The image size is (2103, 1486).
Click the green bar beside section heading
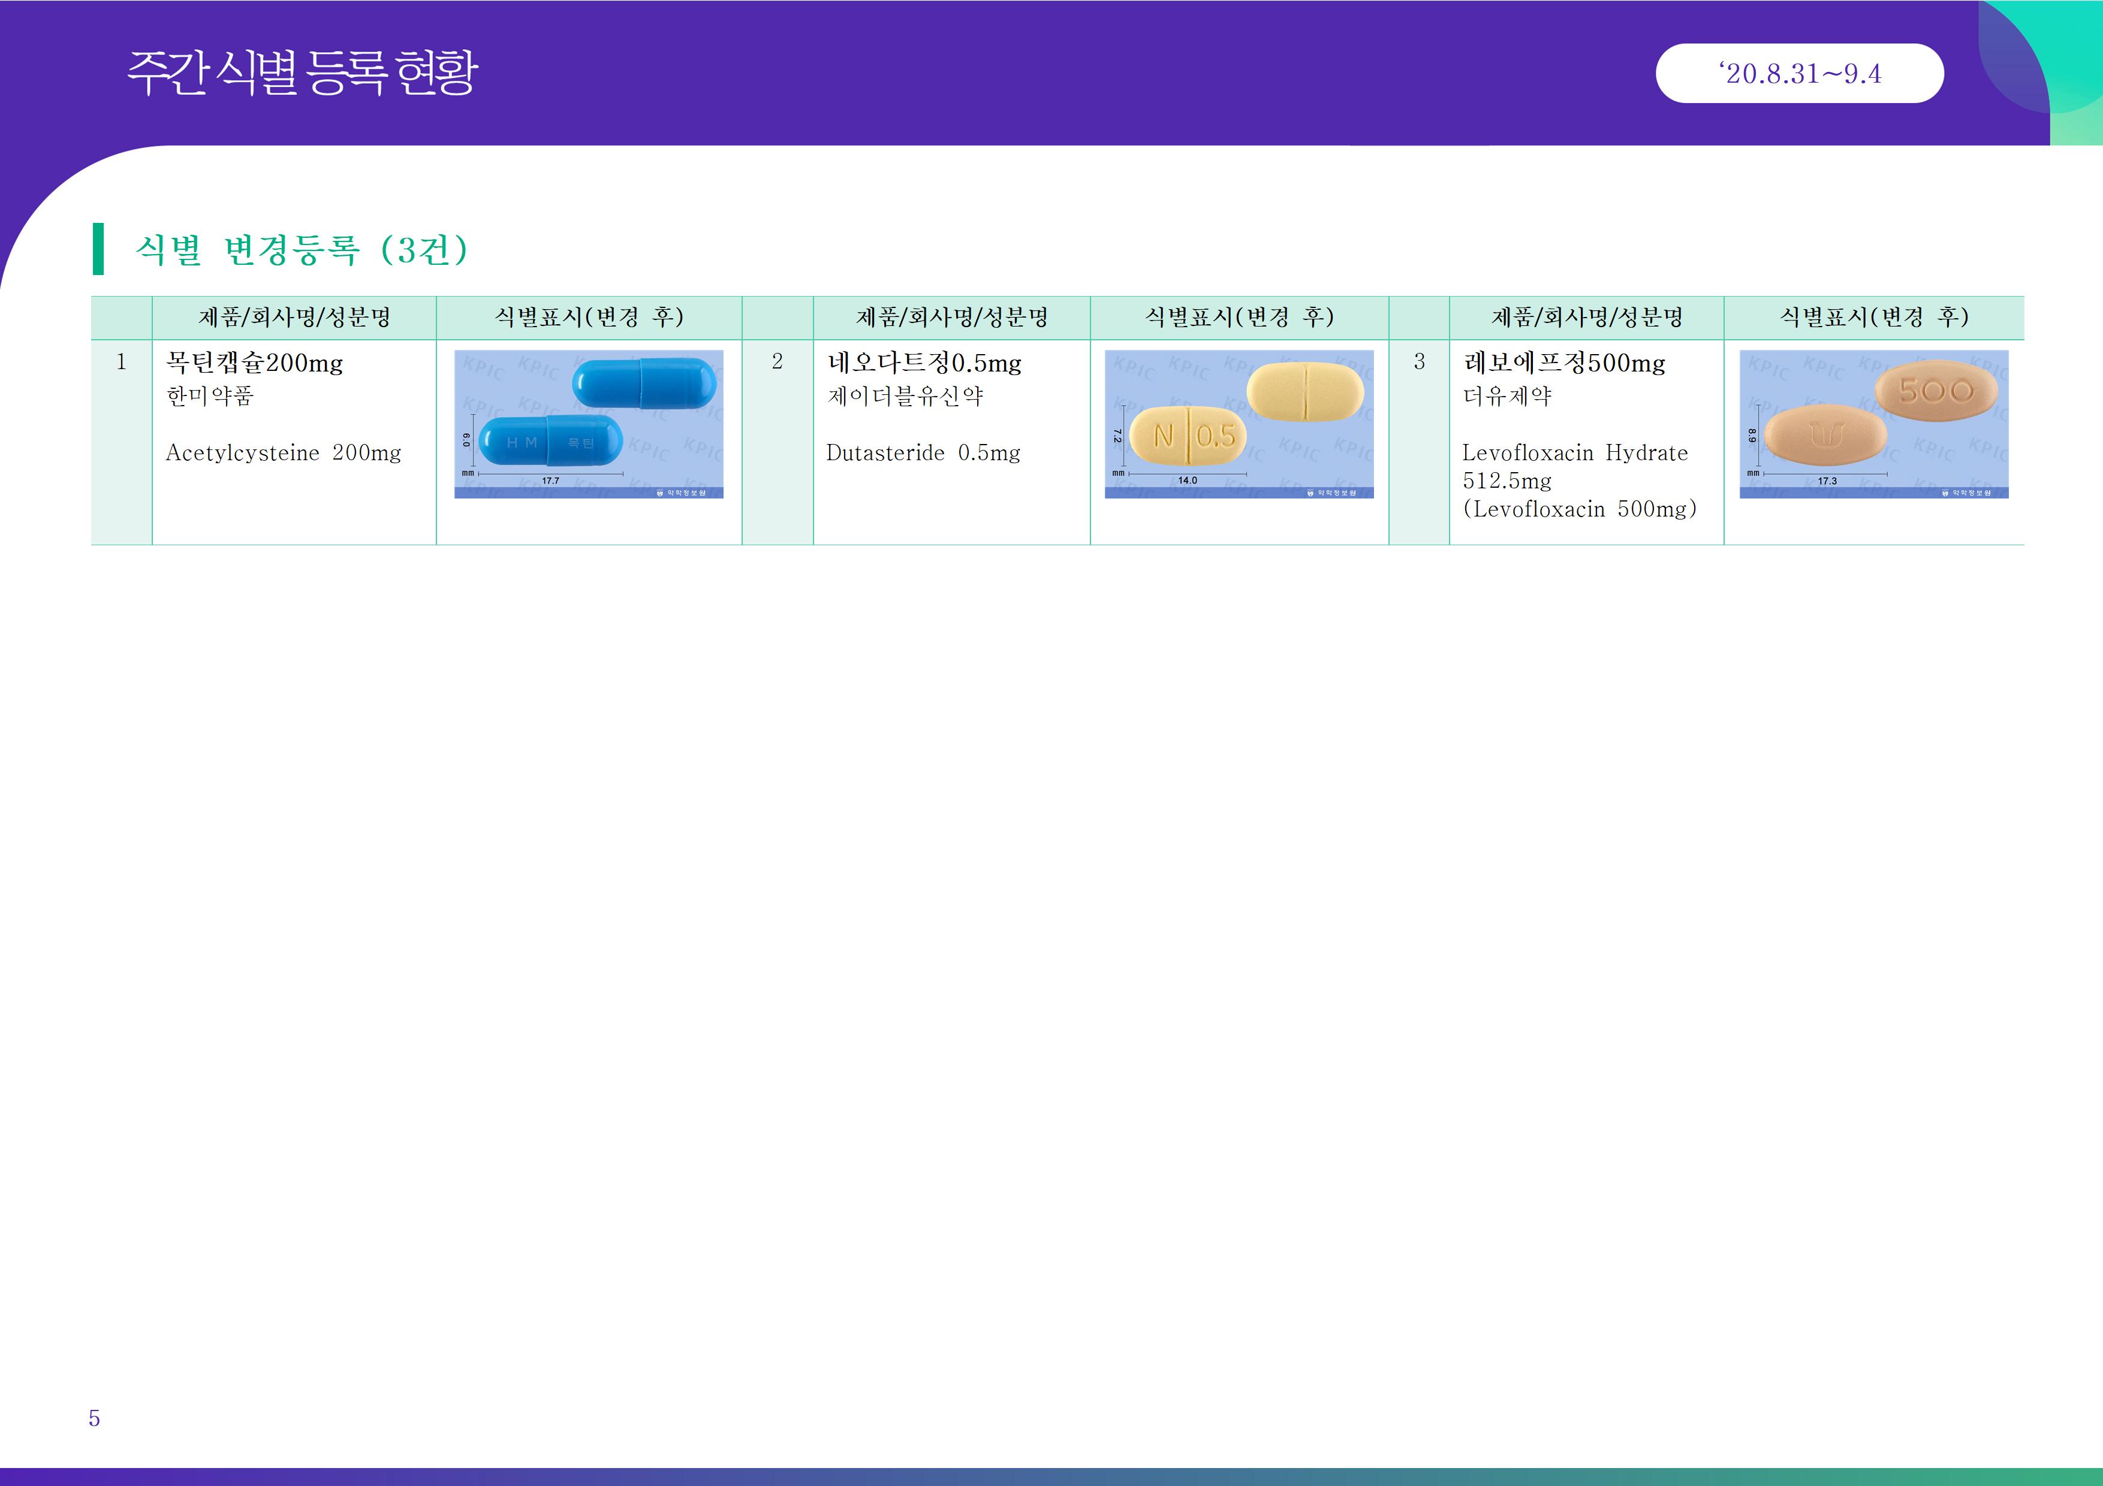98,249
